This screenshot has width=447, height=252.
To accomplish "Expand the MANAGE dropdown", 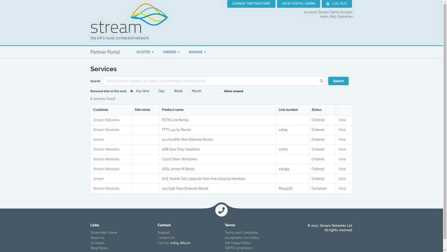I will point(197,52).
